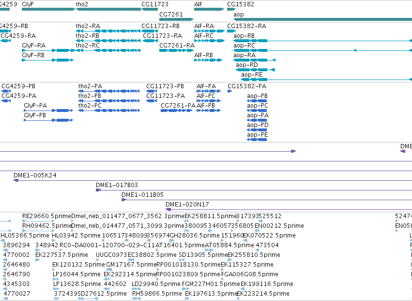
Task: Select the aop gene label
Action: 239,15
